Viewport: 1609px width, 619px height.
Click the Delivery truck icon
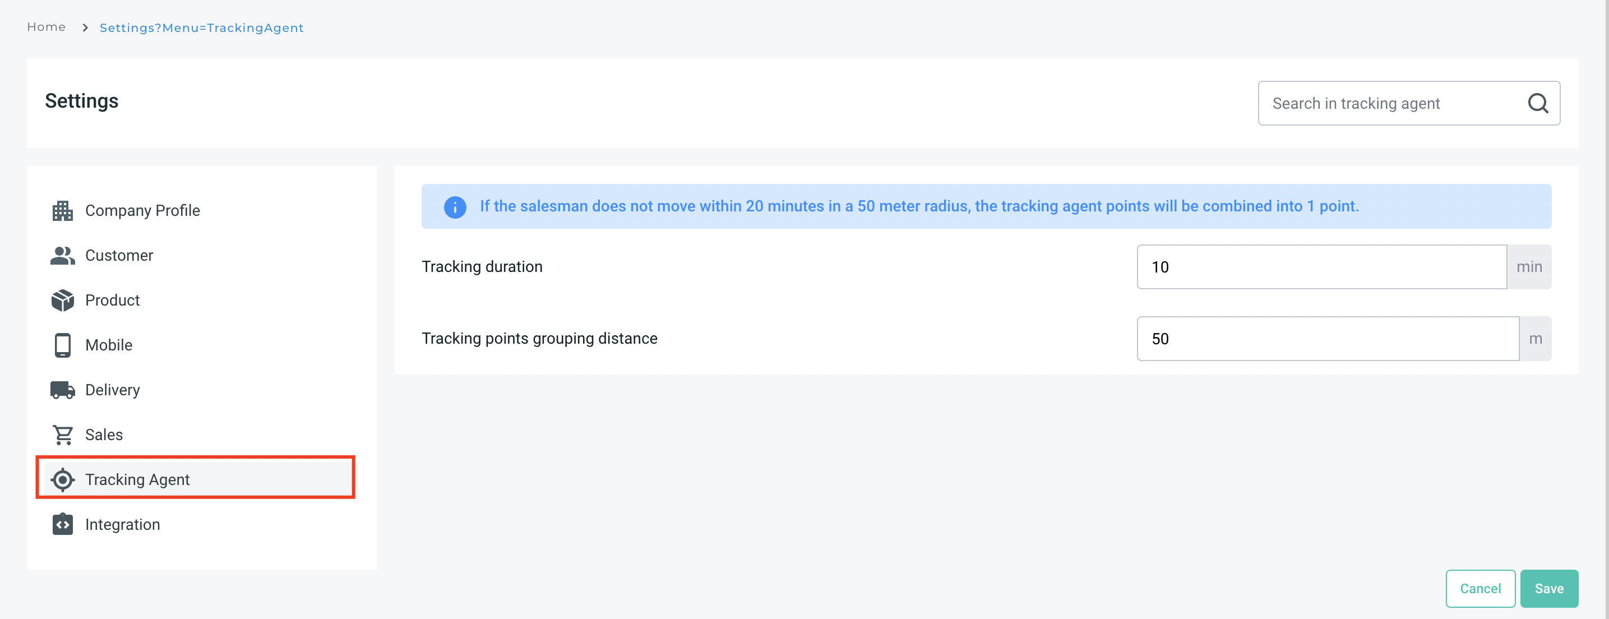(62, 390)
